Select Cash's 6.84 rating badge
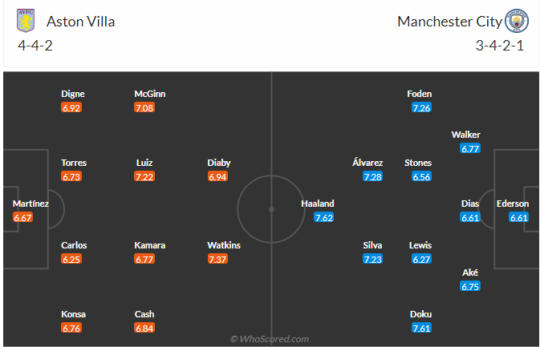 (x=144, y=328)
